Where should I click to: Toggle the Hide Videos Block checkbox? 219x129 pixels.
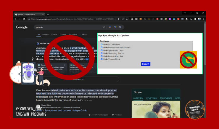102,59
